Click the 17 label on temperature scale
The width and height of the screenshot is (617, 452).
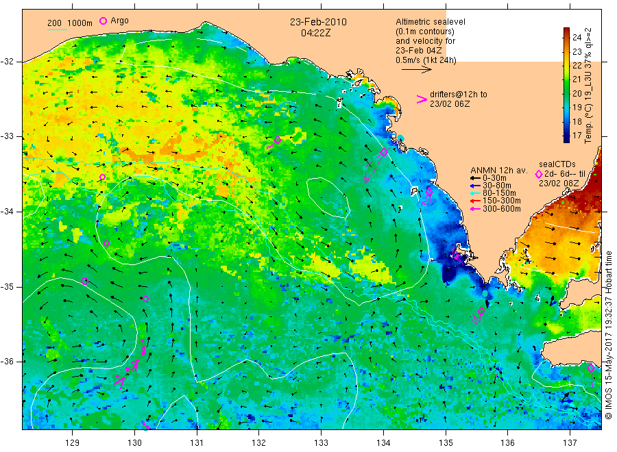pyautogui.click(x=577, y=135)
